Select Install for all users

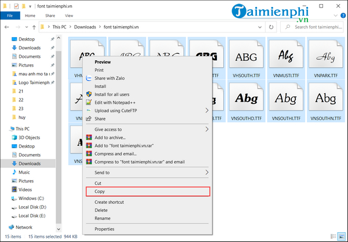pos(147,94)
